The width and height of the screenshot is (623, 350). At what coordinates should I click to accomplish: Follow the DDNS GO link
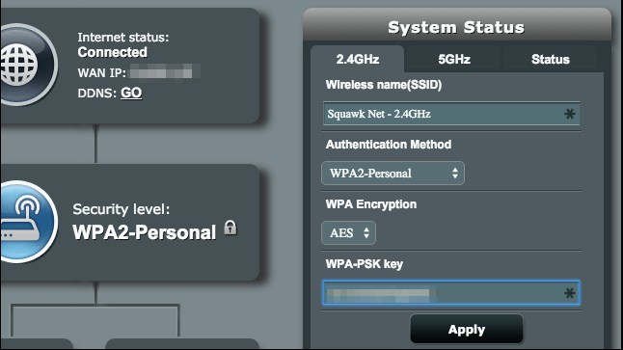click(x=131, y=93)
